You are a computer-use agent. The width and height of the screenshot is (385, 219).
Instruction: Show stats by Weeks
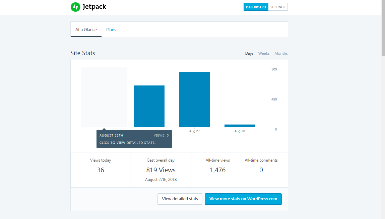[x=264, y=53]
